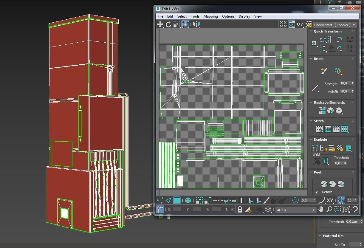Adjust the Brush Falloff spinner
Image resolution: width=364 pixels, height=248 pixels.
point(352,92)
